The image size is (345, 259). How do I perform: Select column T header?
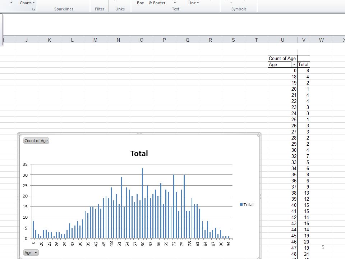click(256, 40)
